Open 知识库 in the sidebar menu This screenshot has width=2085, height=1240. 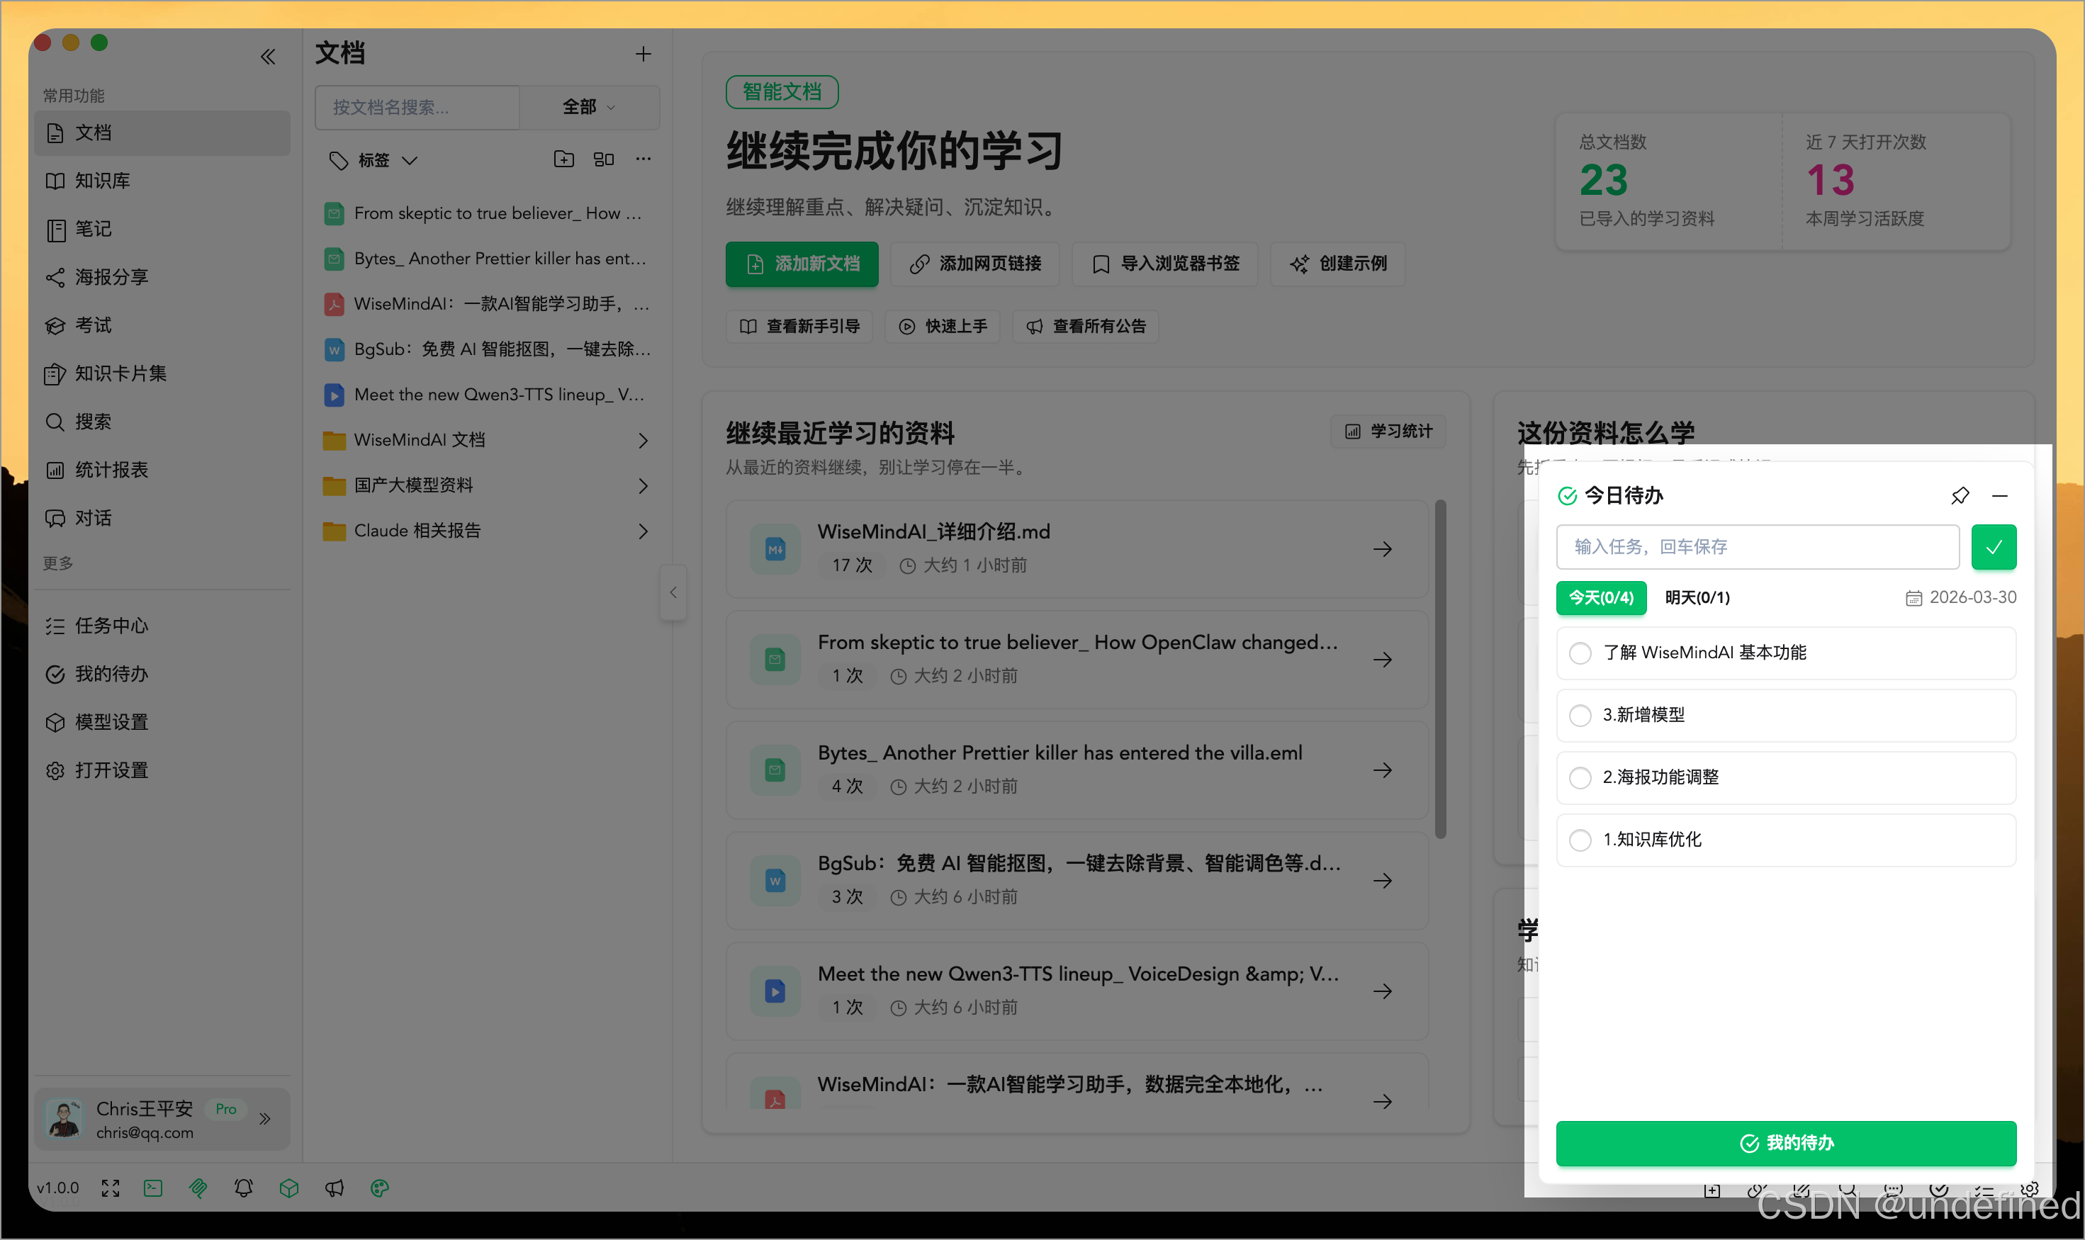click(x=102, y=181)
